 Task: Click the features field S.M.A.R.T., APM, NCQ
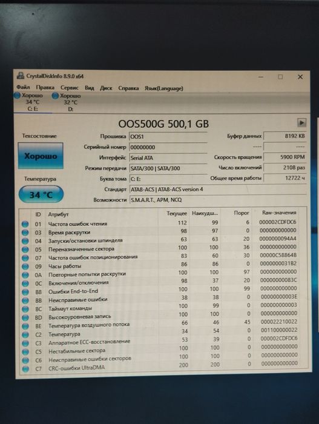pos(218,200)
